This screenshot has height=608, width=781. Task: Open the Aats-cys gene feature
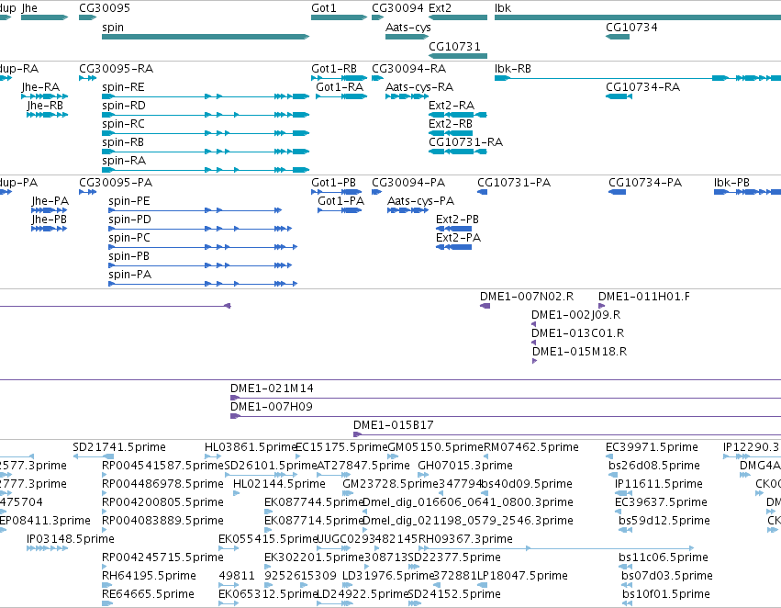point(407,37)
